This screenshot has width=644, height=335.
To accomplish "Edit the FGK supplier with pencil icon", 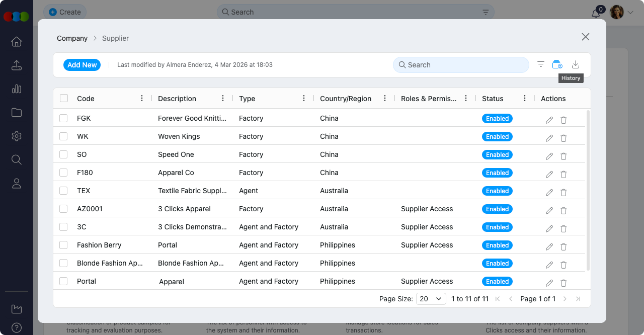I will [x=549, y=120].
